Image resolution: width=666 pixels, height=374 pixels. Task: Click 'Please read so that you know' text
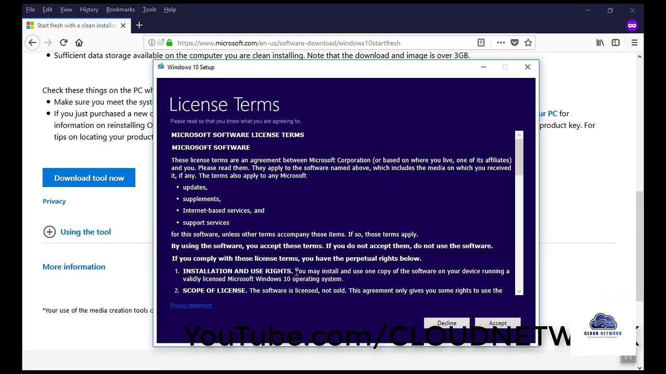click(235, 122)
